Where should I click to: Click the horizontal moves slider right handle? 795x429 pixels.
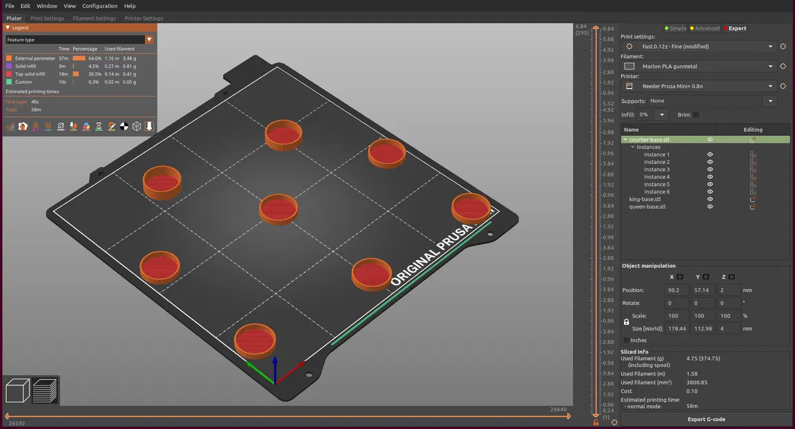coord(568,417)
